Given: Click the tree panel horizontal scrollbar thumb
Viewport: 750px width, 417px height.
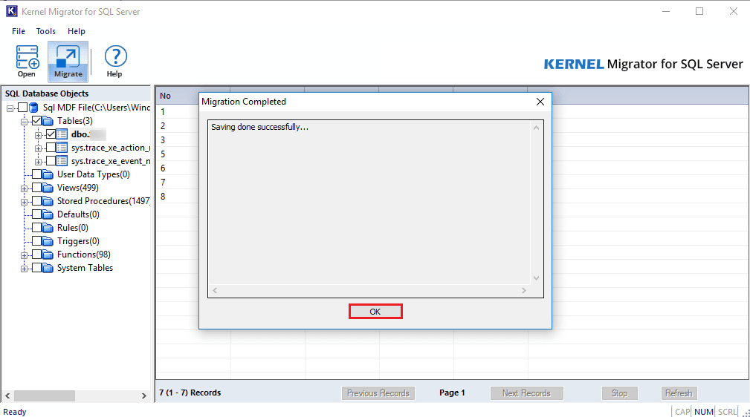Looking at the screenshot, I should [45, 396].
